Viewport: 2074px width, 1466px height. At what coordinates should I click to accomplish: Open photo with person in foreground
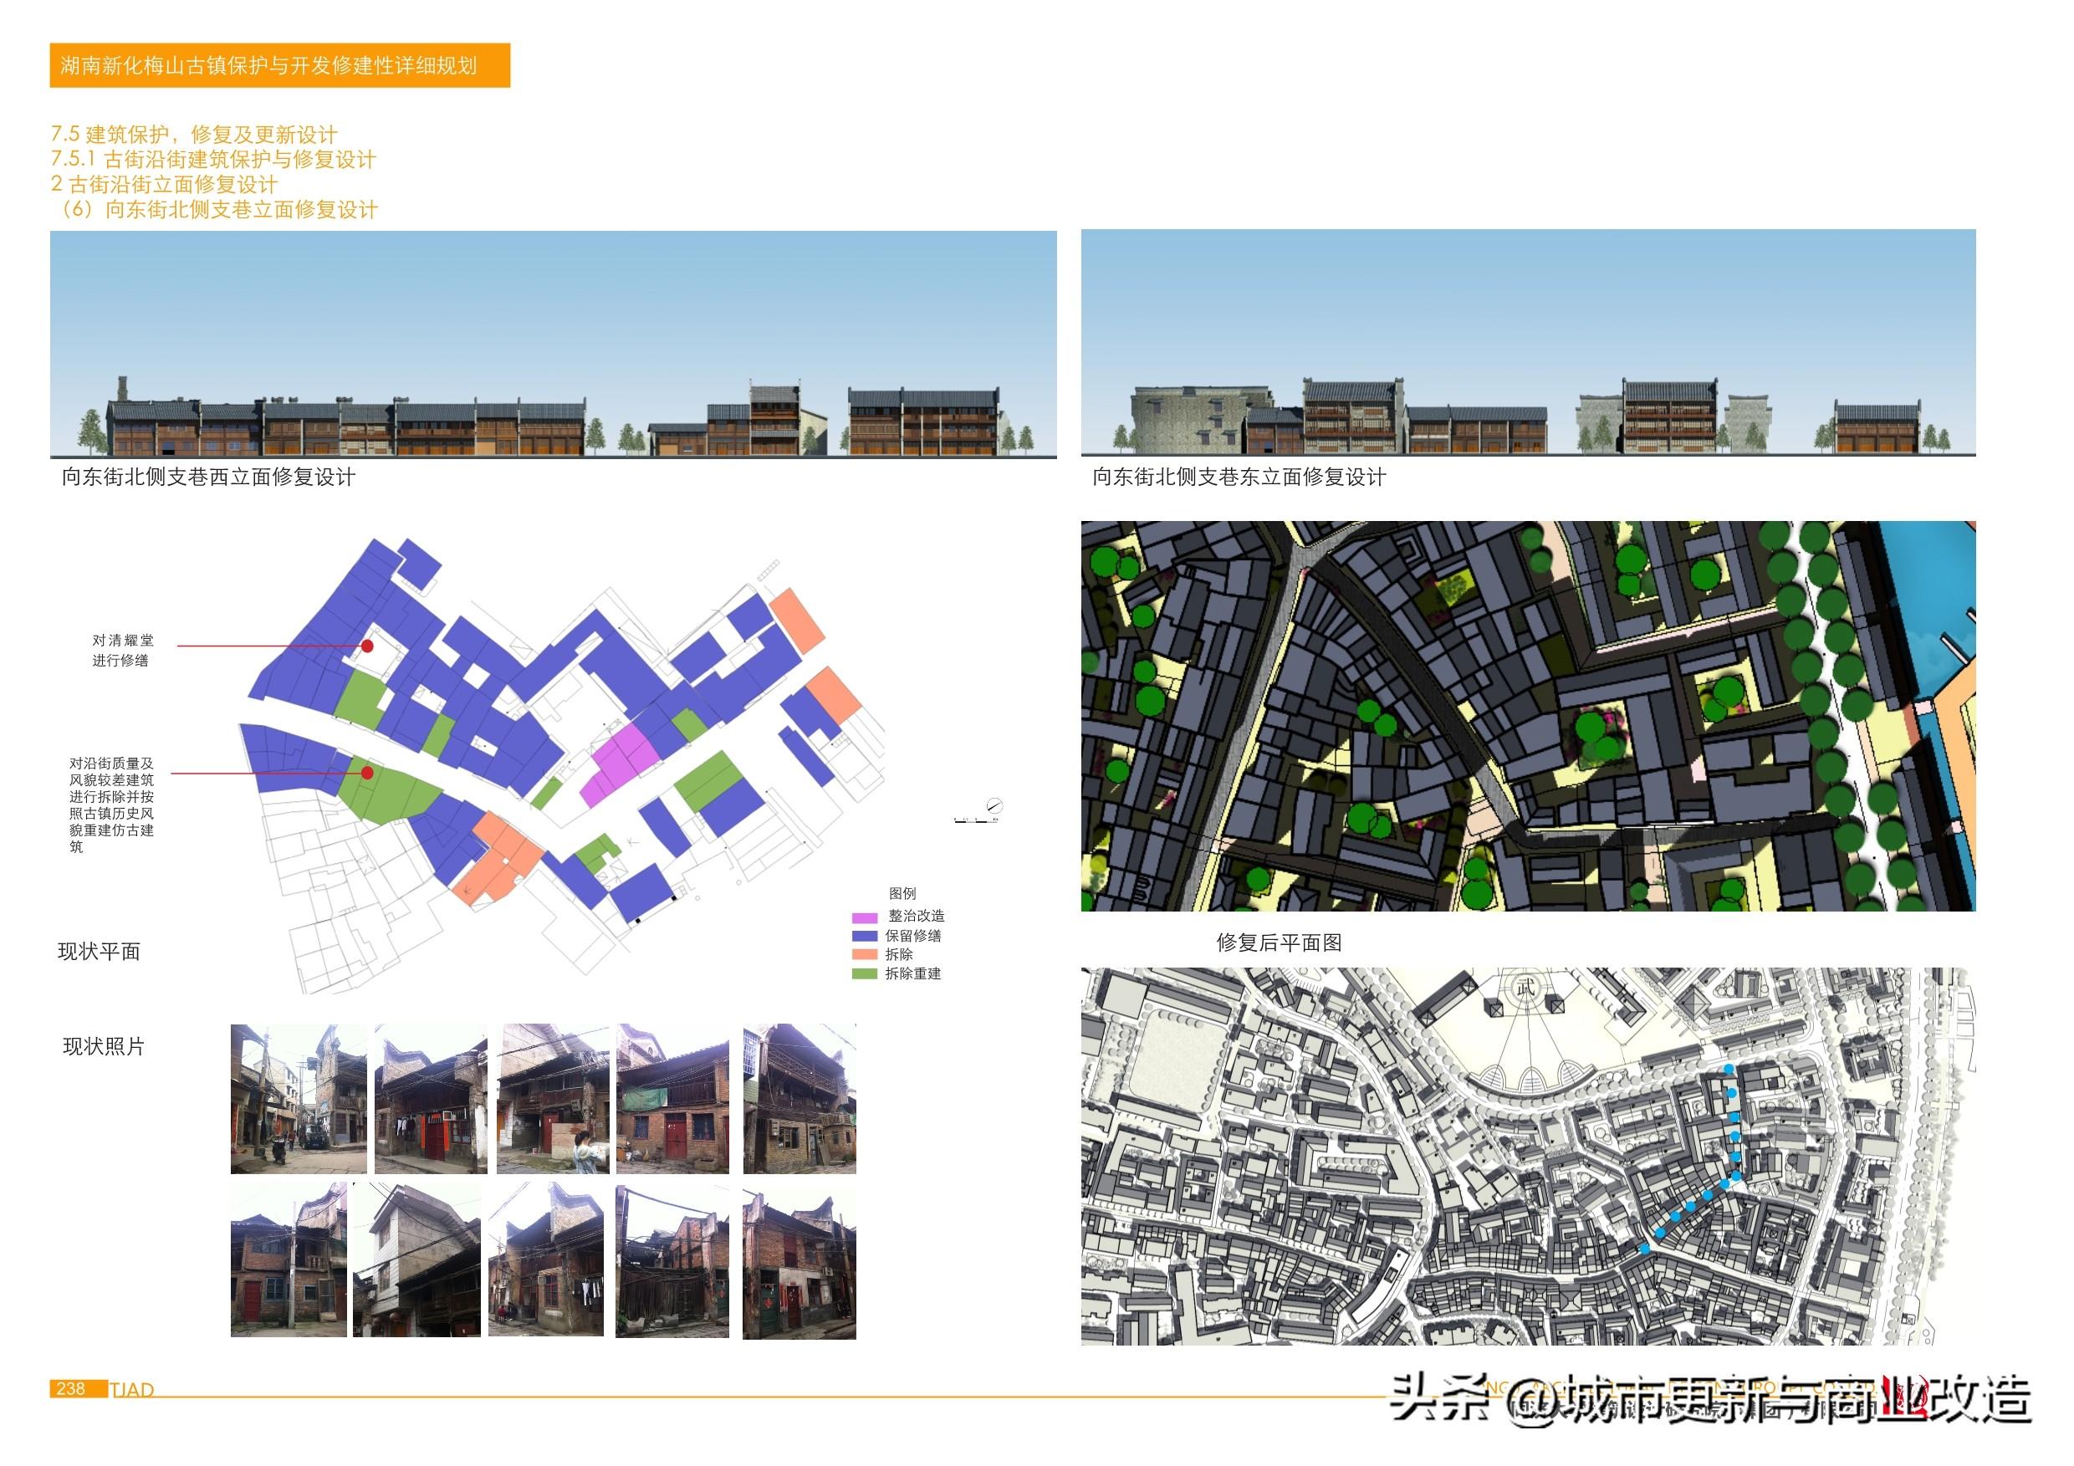coord(553,1099)
